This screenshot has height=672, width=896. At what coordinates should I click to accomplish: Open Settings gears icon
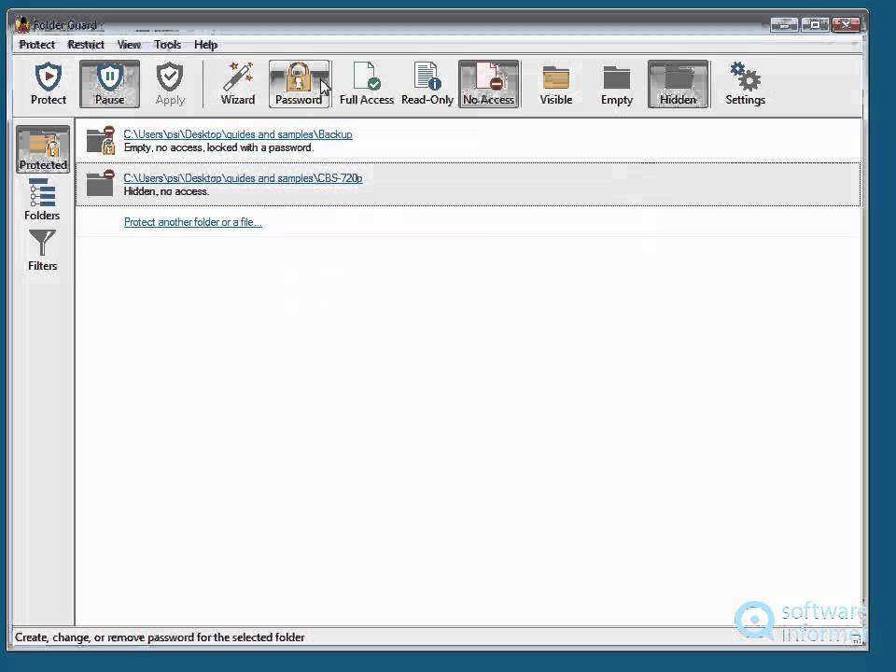pyautogui.click(x=745, y=84)
